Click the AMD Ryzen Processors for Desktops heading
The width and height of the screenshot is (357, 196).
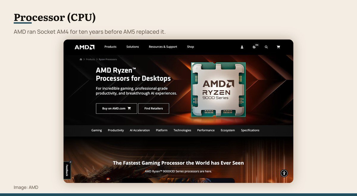coord(133,74)
